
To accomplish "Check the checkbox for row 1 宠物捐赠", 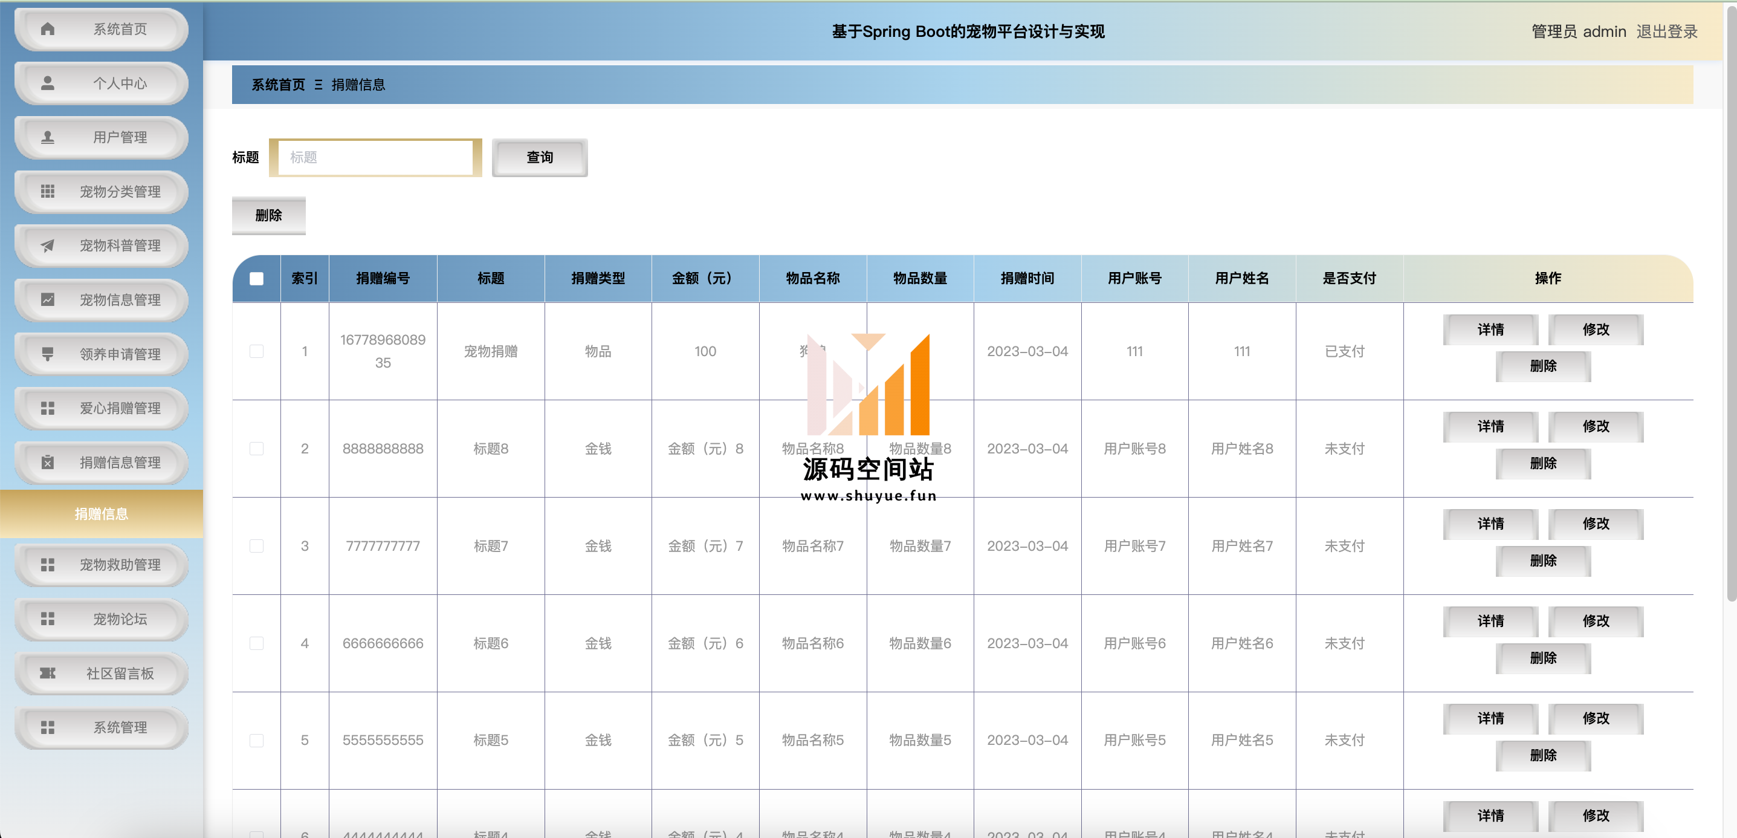I will (x=256, y=351).
